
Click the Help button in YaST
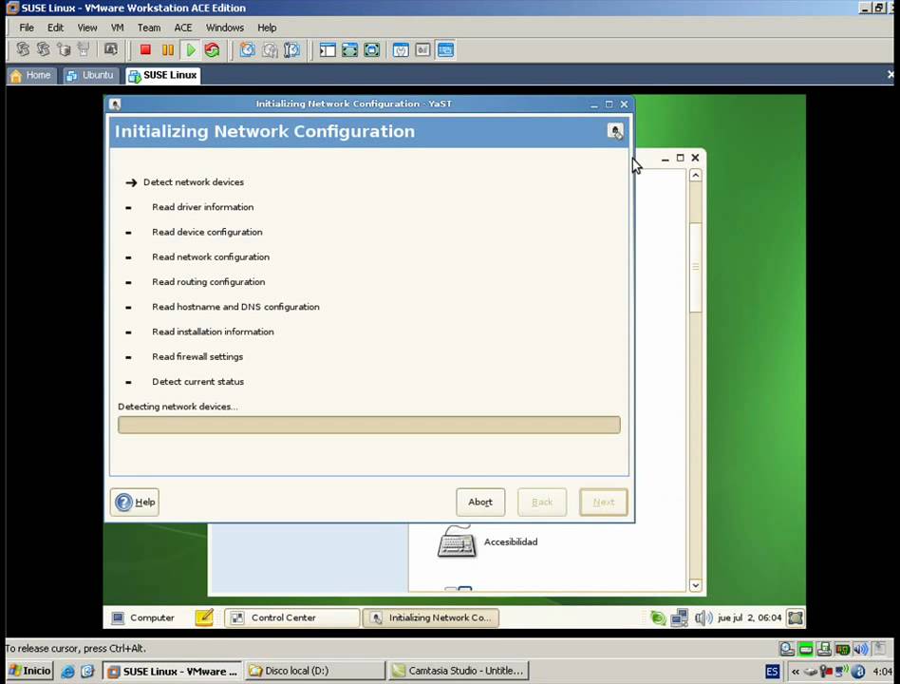click(135, 502)
